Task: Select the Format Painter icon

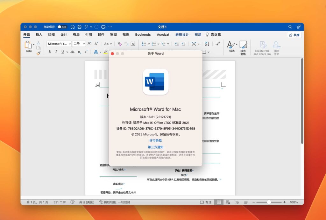Action: coord(38,53)
